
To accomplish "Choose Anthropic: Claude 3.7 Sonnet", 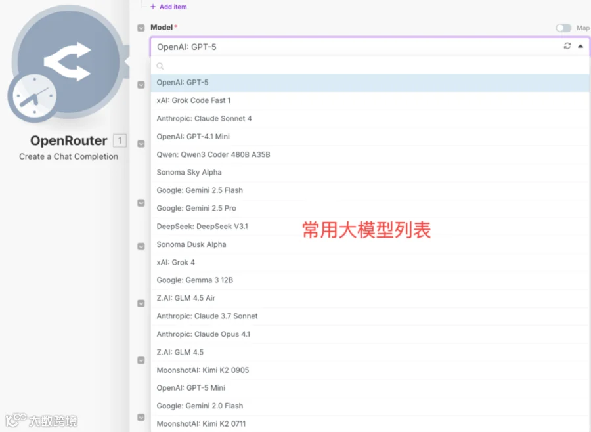I will [x=370, y=316].
